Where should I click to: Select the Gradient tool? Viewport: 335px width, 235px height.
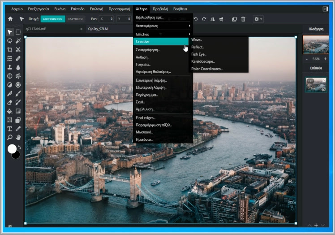point(18,111)
